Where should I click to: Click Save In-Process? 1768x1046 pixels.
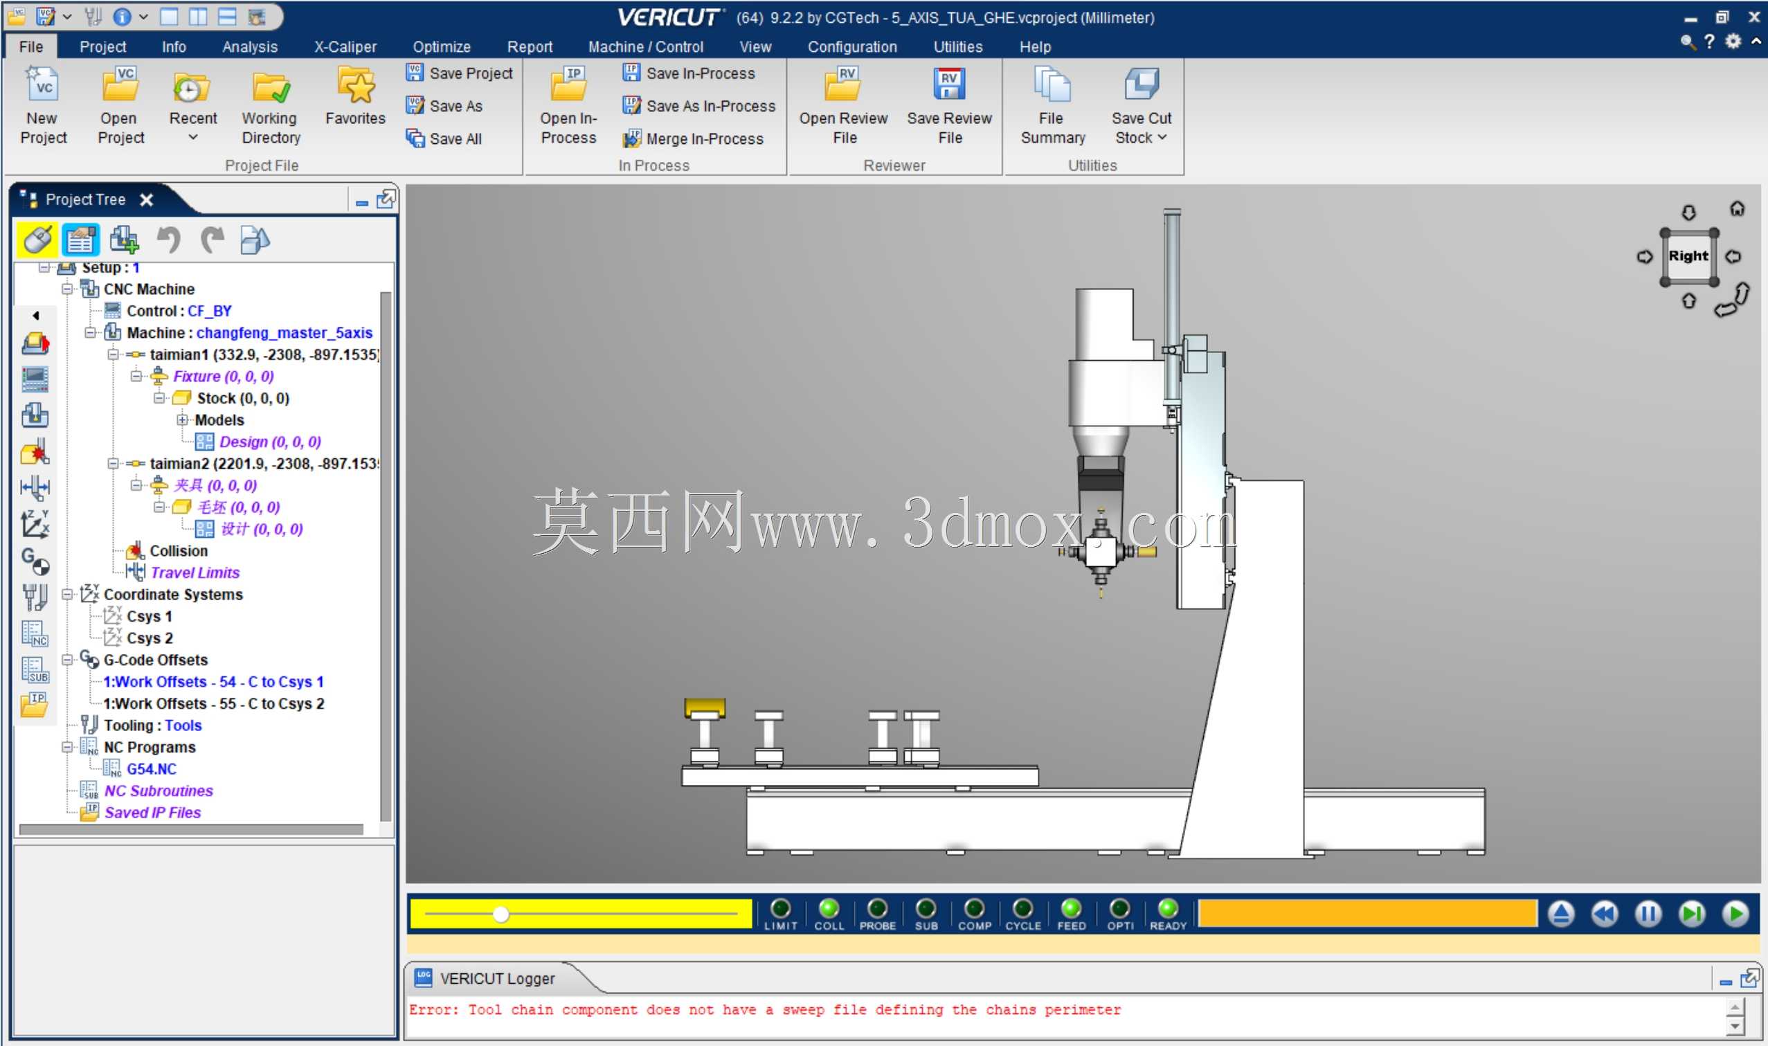(689, 73)
